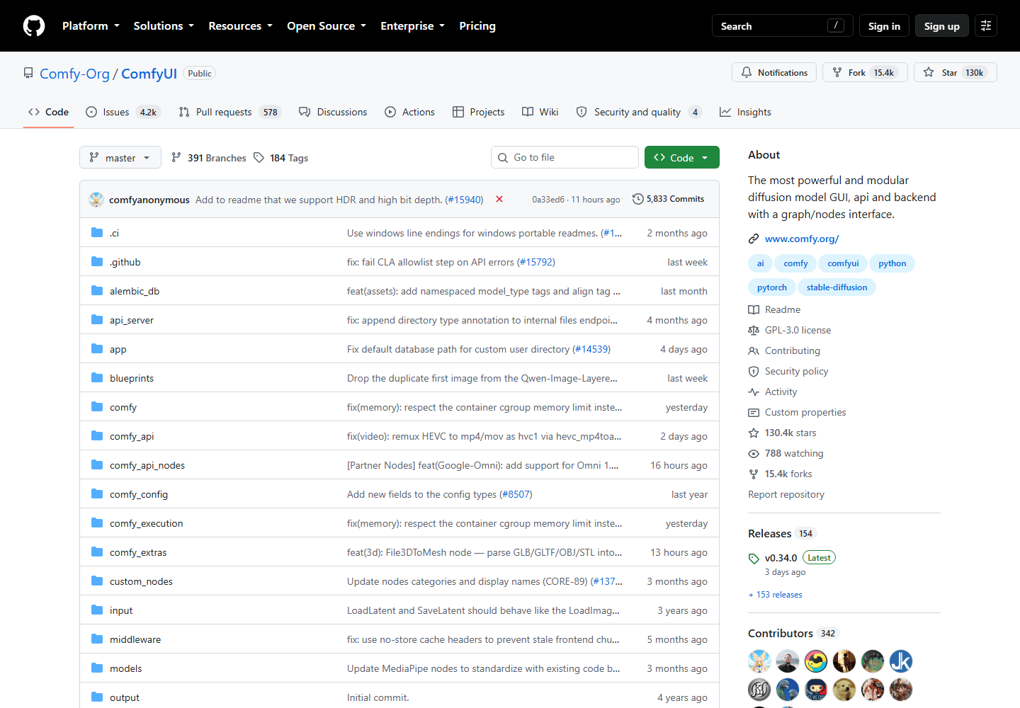1020x708 pixels.
Task: Focus the header Search field
Action: [783, 25]
